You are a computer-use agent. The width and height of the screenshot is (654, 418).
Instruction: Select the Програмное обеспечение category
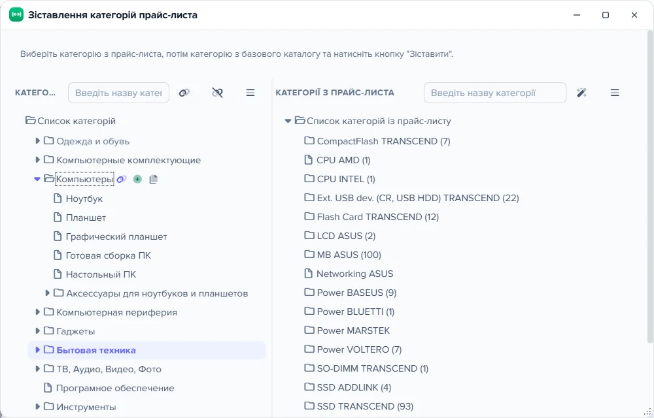[x=114, y=388]
